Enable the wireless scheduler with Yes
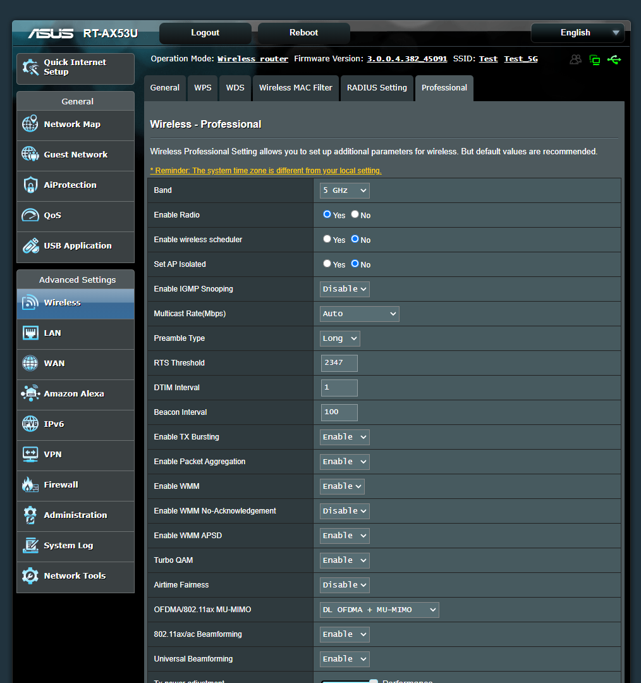Screen dimensions: 641x683 point(327,239)
